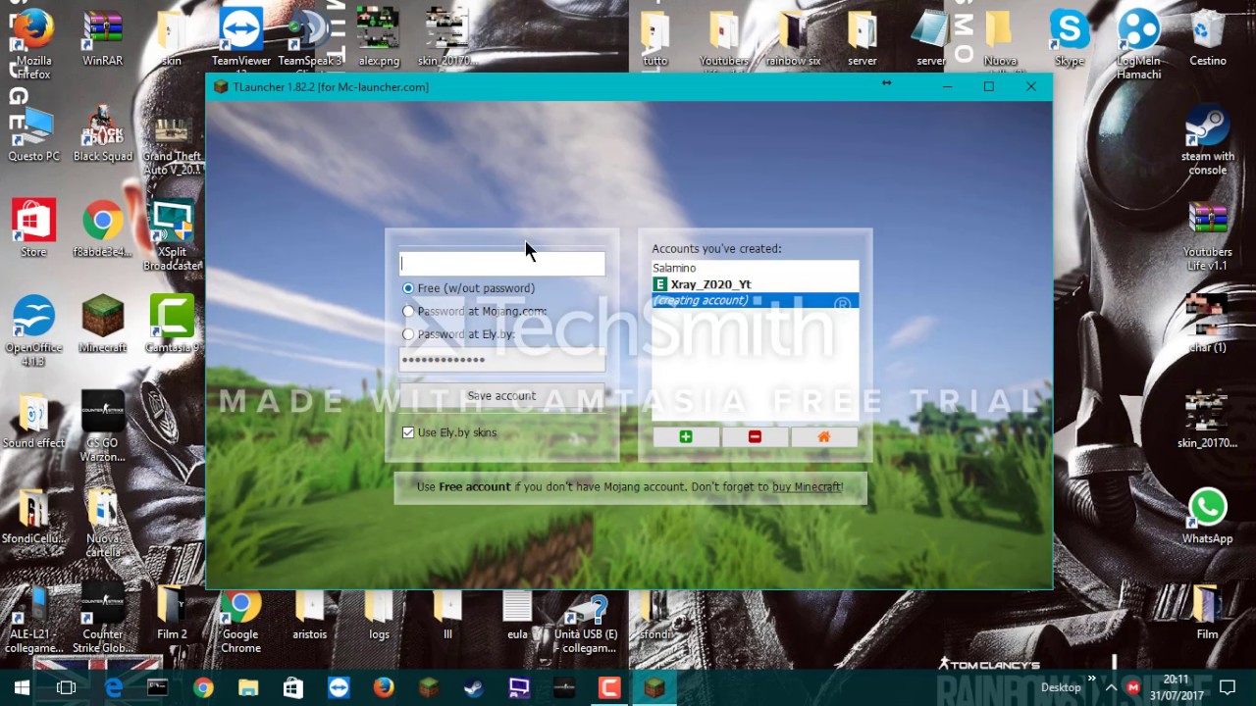
Task: Open Youtubers Life v1.1 archive
Action: point(1207,235)
